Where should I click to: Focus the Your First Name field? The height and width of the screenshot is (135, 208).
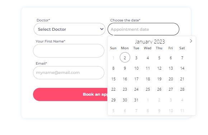69,51
